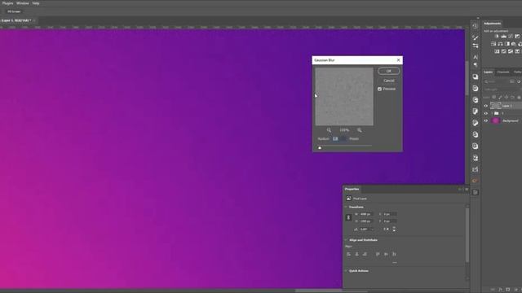Lock all layer attributes
522x293 pixels.
coord(519,97)
